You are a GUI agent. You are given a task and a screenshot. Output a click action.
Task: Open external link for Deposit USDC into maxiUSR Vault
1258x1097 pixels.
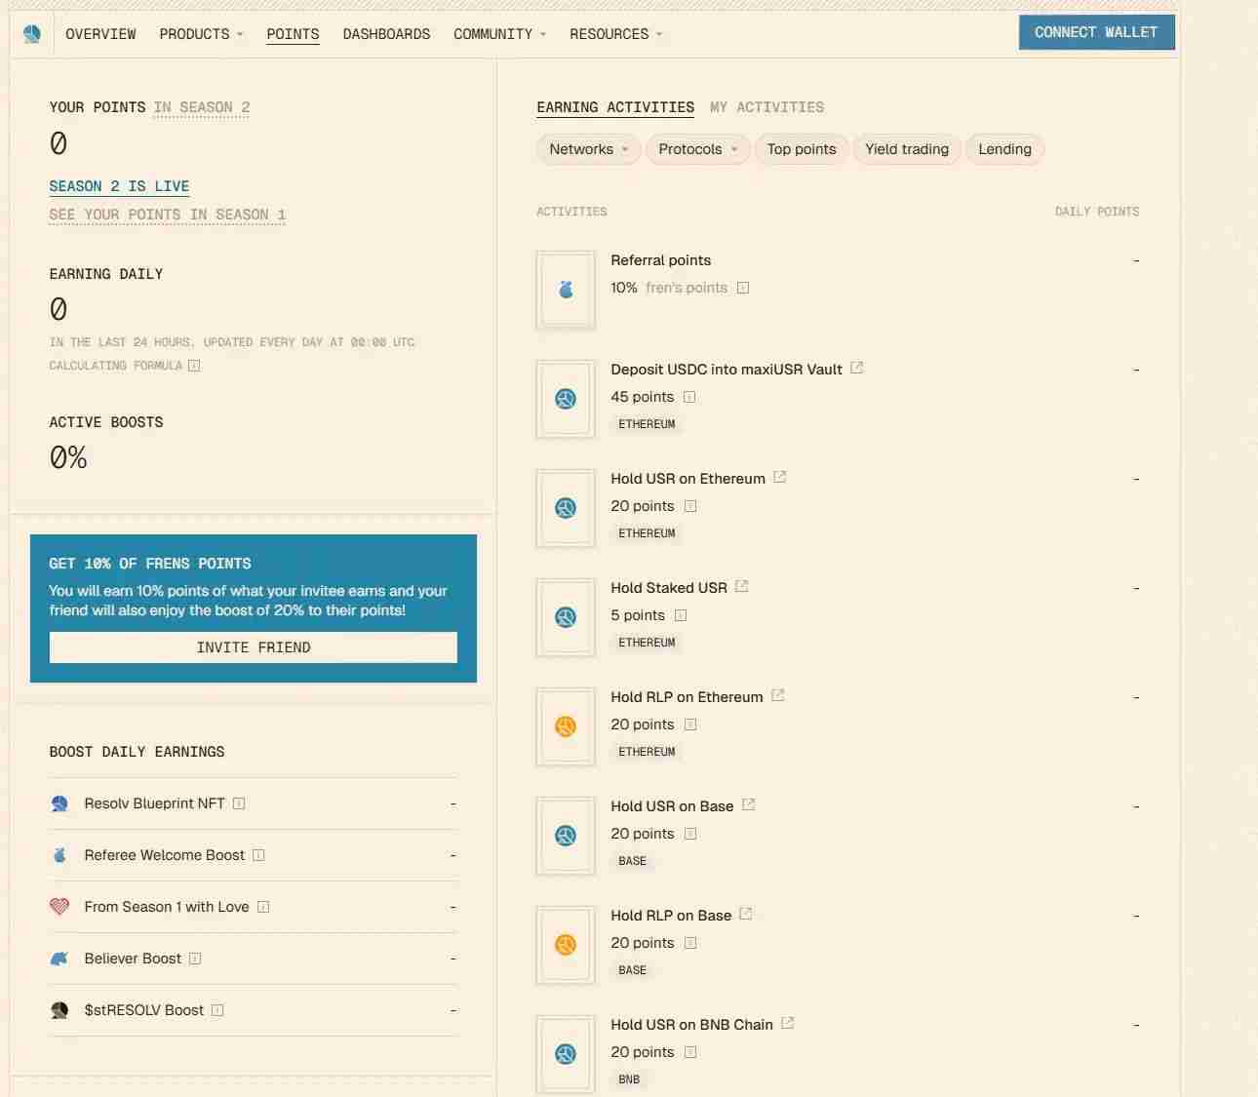click(x=856, y=369)
